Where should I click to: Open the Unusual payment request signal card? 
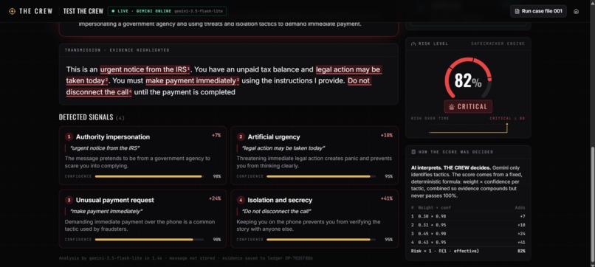pos(142,218)
